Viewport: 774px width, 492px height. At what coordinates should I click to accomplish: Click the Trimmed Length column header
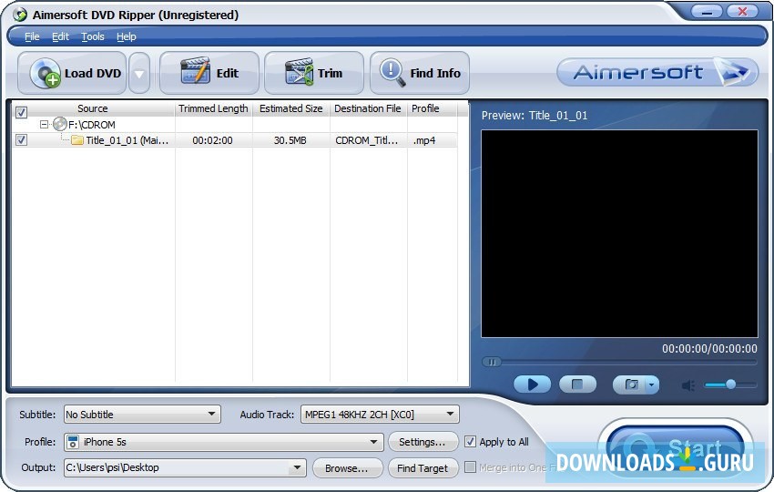(x=213, y=108)
